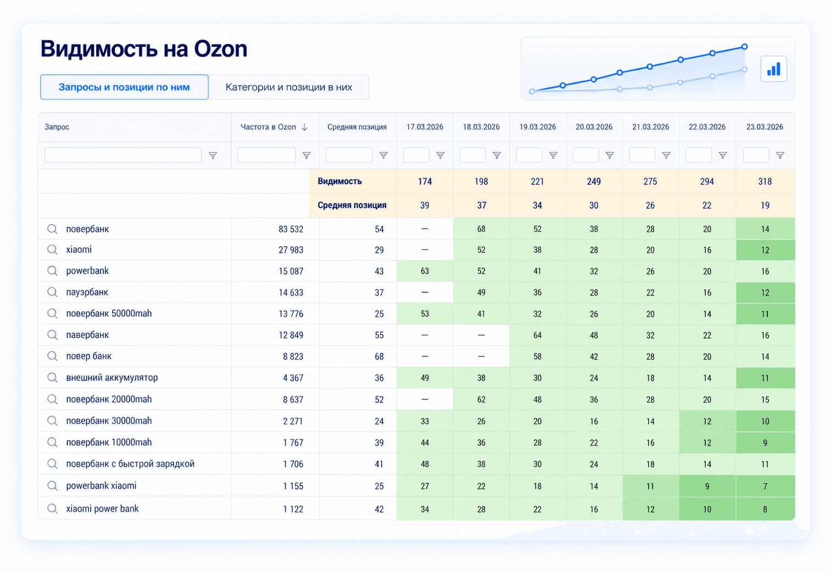Screen dimensions: 831x571
Task: Focus the Частота в Ozon filter field
Action: (266, 155)
